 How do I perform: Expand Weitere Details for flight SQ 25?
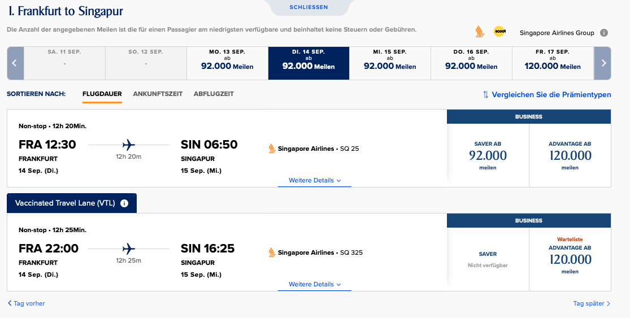pyautogui.click(x=315, y=181)
